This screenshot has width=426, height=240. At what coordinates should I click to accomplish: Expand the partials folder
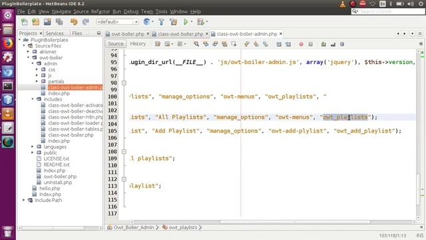37,81
